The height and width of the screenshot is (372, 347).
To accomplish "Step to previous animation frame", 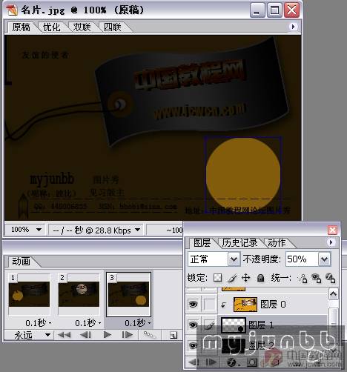I will tap(85, 335).
